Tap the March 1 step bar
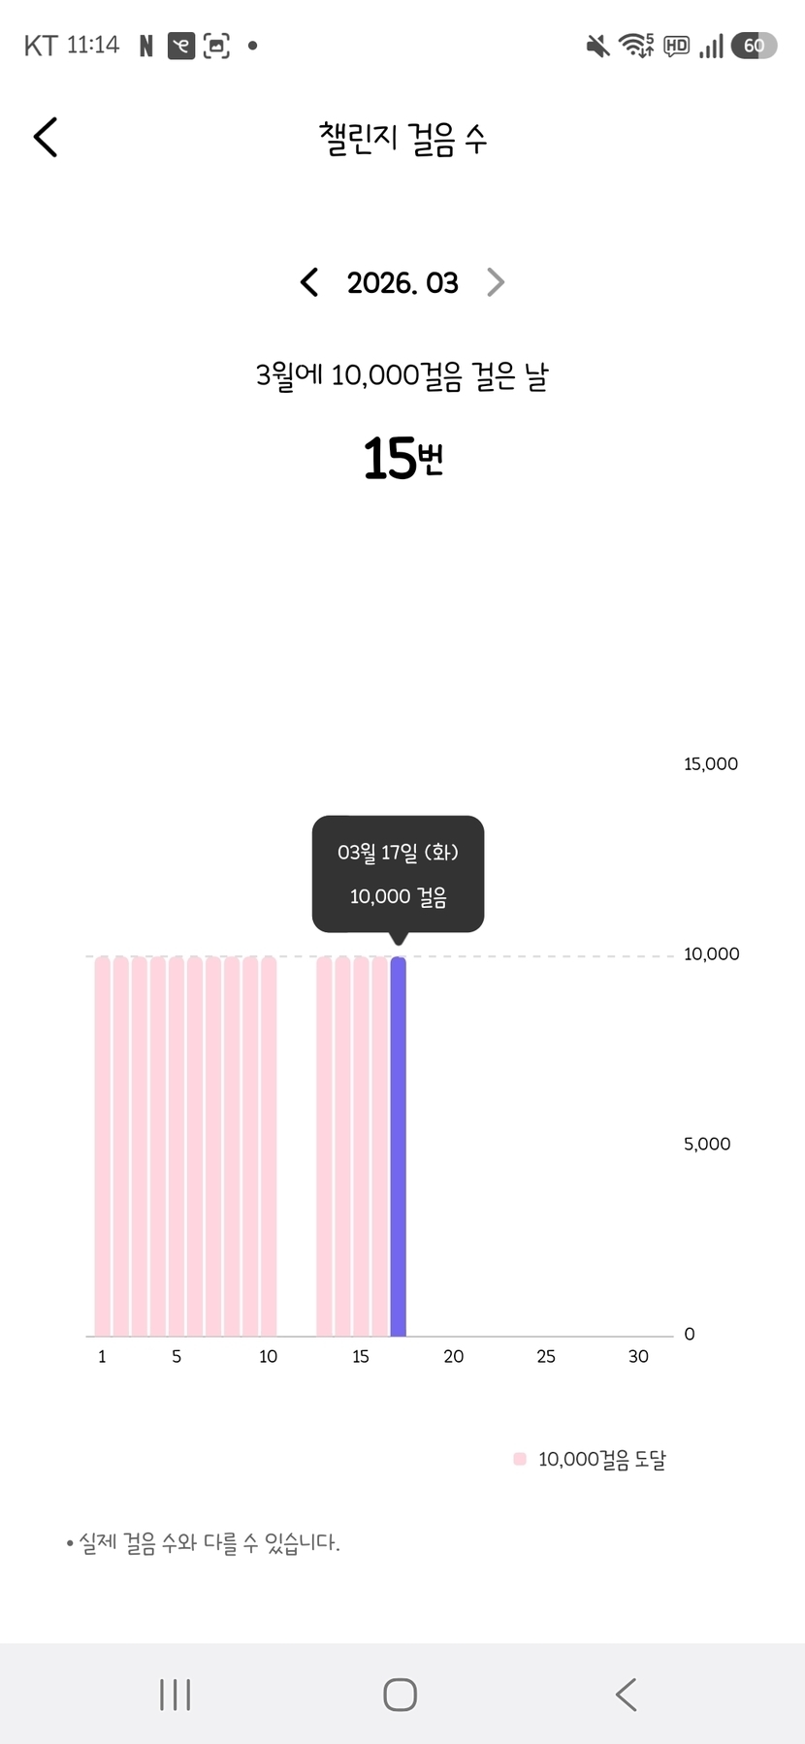The width and height of the screenshot is (805, 1744). 102,1145
